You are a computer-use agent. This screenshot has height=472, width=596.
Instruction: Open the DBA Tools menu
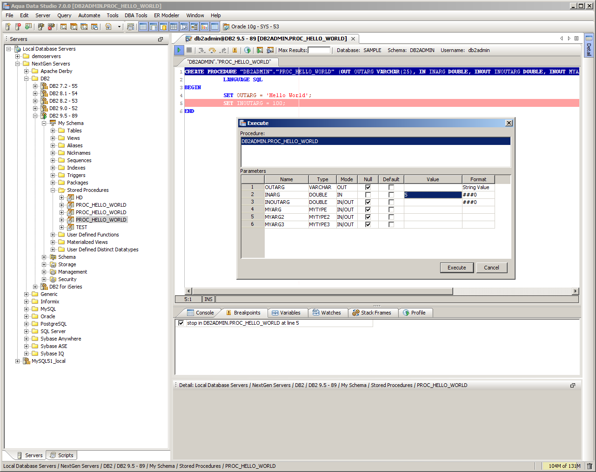pos(136,15)
